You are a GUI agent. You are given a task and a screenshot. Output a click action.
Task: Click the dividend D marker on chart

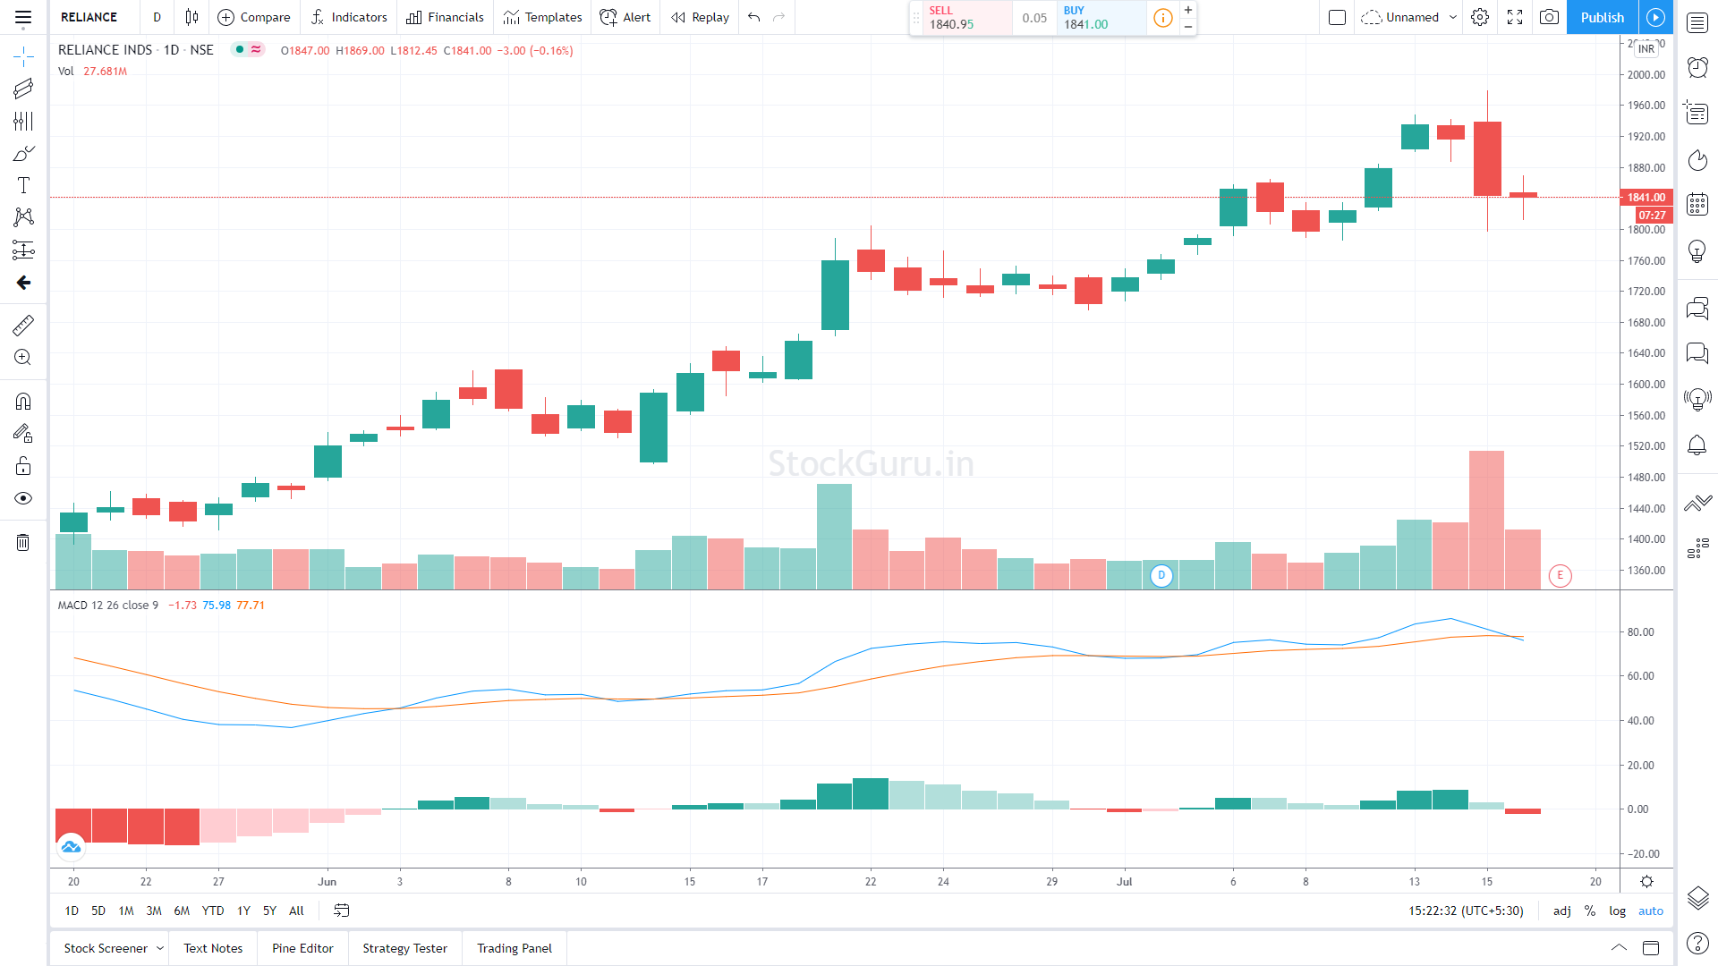1161,575
